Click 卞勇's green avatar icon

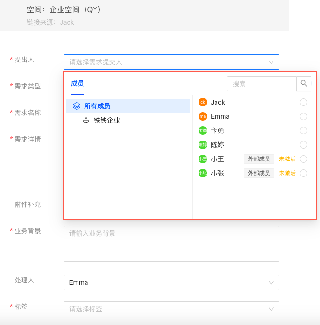pyautogui.click(x=203, y=131)
